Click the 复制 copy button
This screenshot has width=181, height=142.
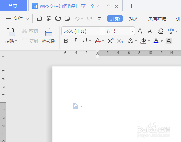click(30, 41)
